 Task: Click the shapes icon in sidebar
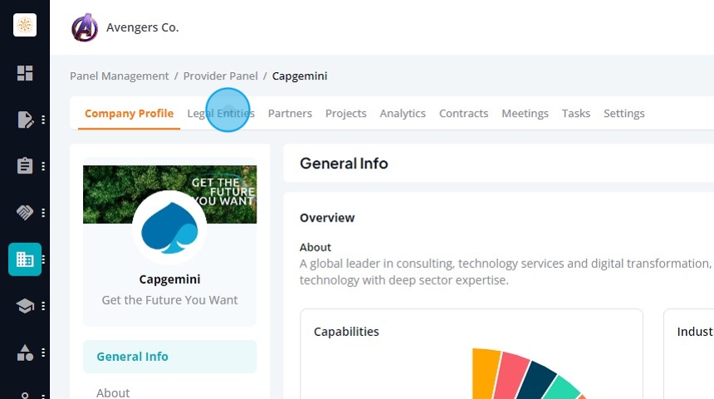tap(25, 353)
